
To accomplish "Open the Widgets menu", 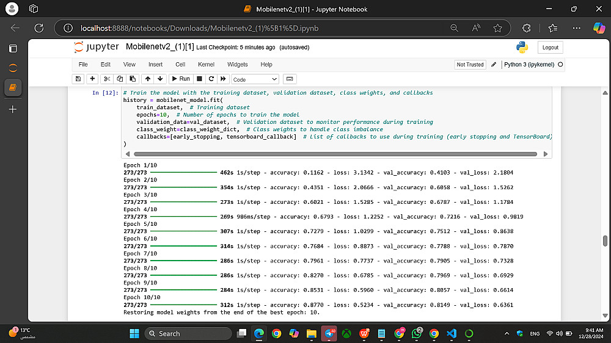I will pyautogui.click(x=238, y=64).
